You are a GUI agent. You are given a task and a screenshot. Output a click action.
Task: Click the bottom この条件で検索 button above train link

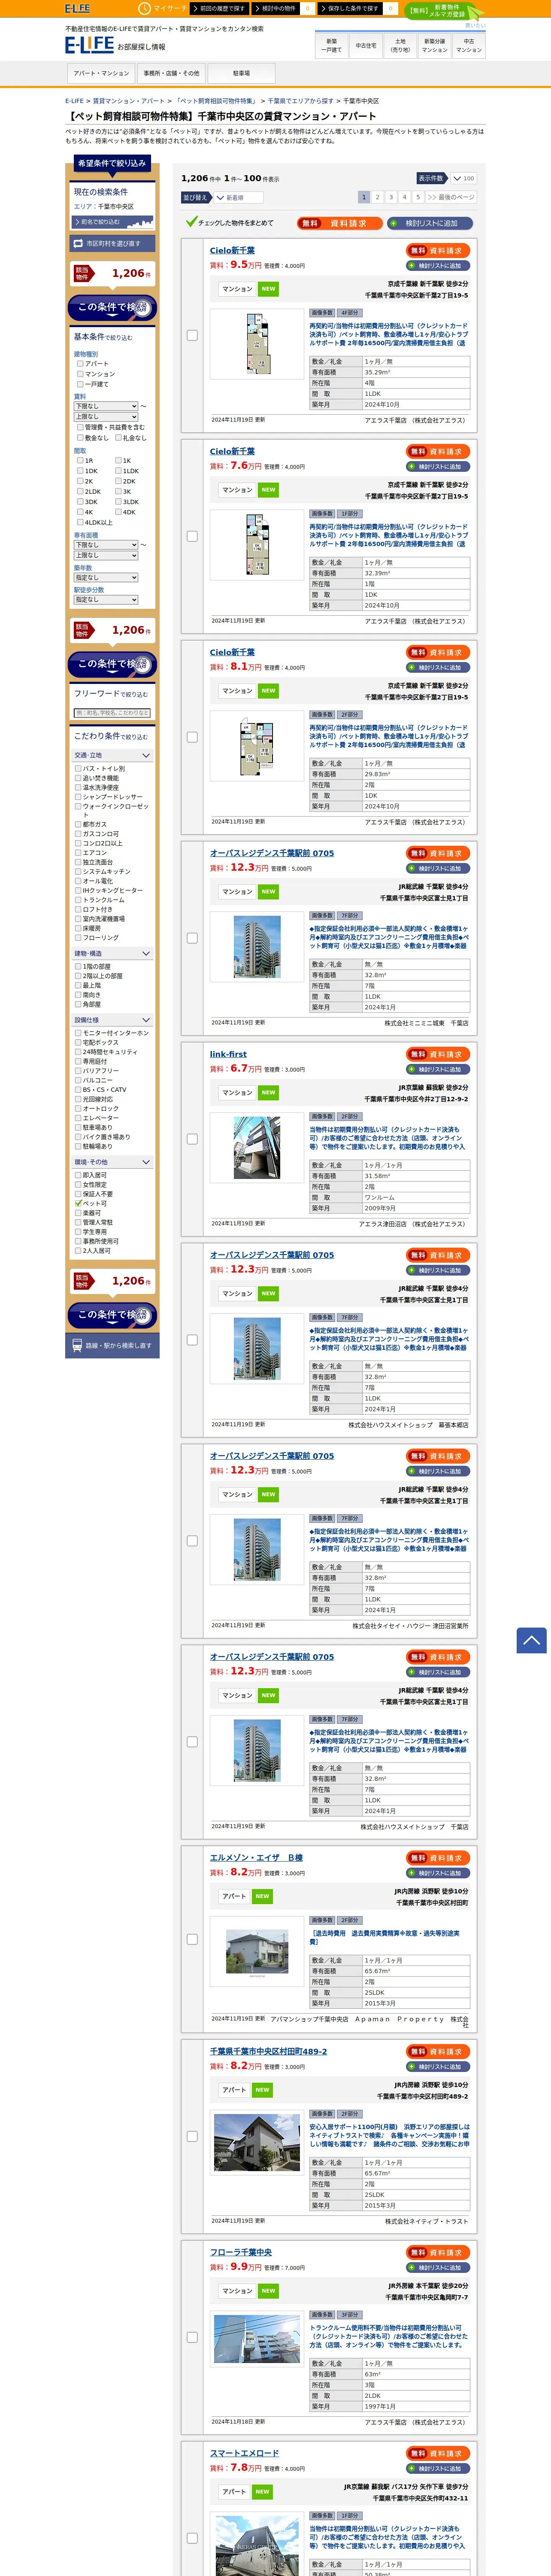[x=112, y=1314]
